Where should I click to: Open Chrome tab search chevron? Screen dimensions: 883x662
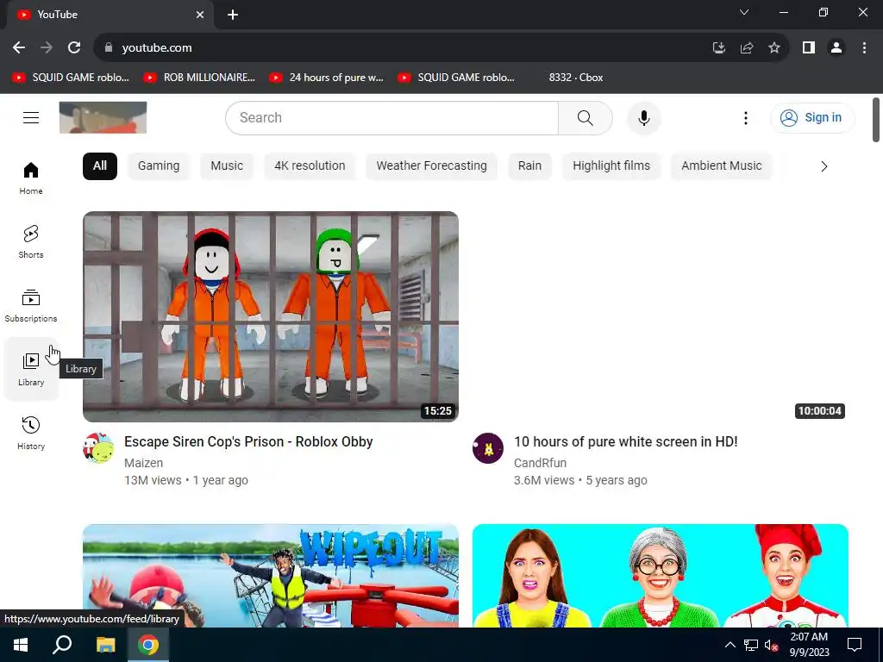[x=744, y=12]
